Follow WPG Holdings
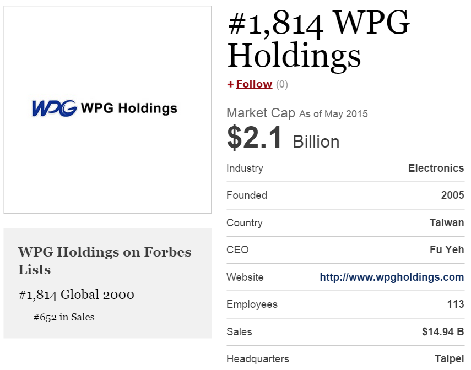Viewport: 471px width, 370px height. coord(254,84)
